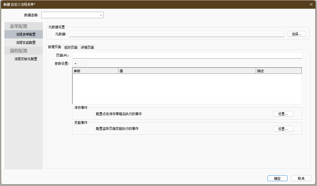Focus the 页面URL input field

(187, 56)
